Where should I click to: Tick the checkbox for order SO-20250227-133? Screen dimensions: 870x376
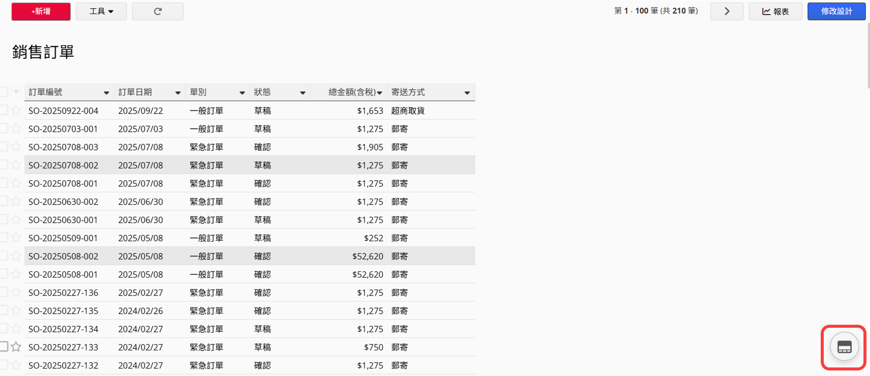point(4,347)
